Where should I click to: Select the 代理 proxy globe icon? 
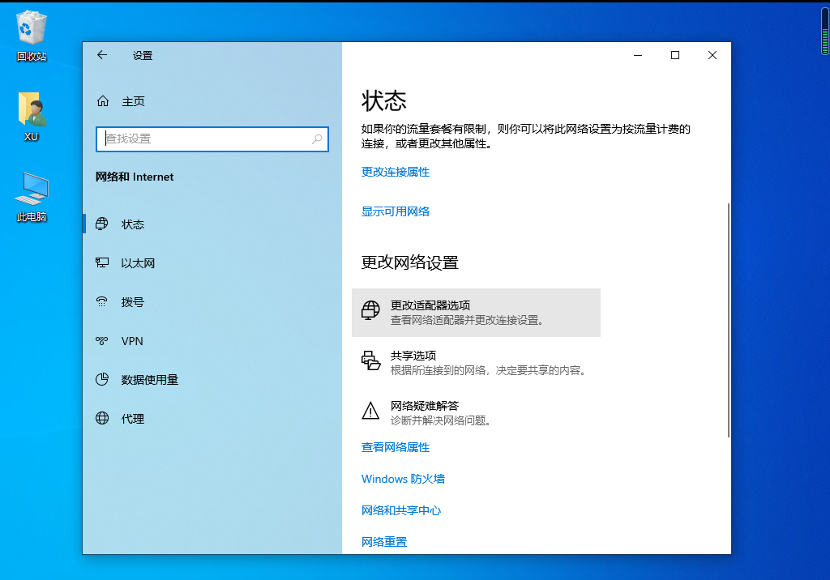(x=101, y=418)
